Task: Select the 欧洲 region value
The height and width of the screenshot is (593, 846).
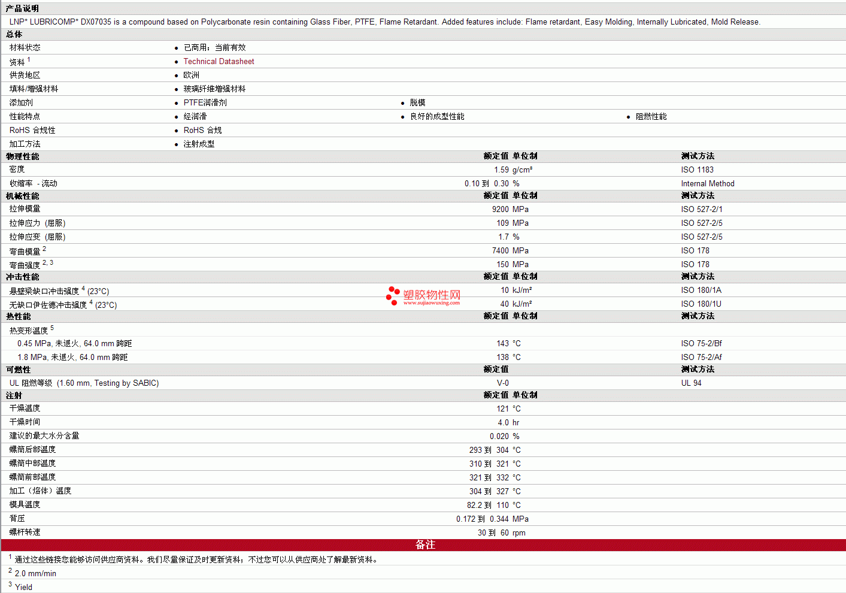Action: click(192, 75)
